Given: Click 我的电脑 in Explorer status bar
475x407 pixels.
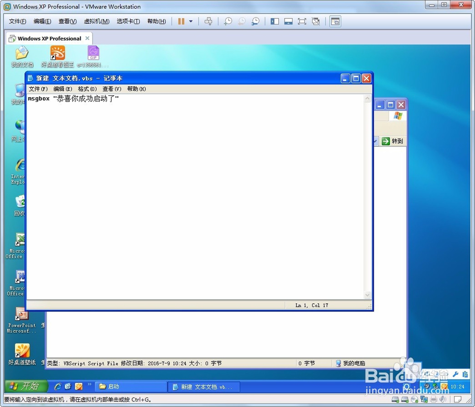Looking at the screenshot, I should coord(350,363).
